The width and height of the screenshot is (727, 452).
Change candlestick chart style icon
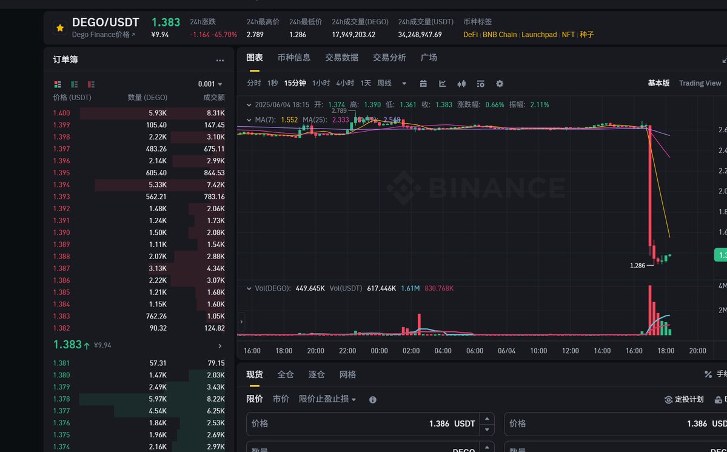pos(461,84)
